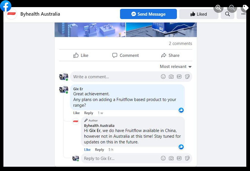Screen dimensions: 250x171
Task: Open the left post image thumbnail
Action: pos(90,30)
